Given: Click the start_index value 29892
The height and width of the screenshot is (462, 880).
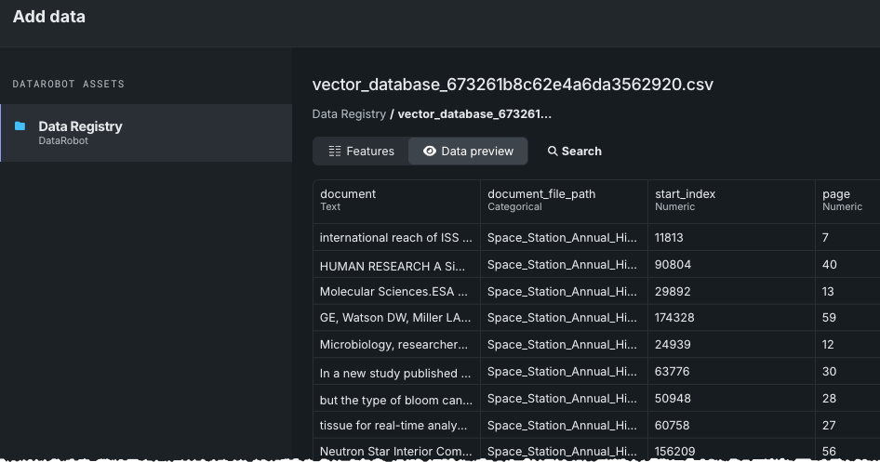Looking at the screenshot, I should click(673, 292).
